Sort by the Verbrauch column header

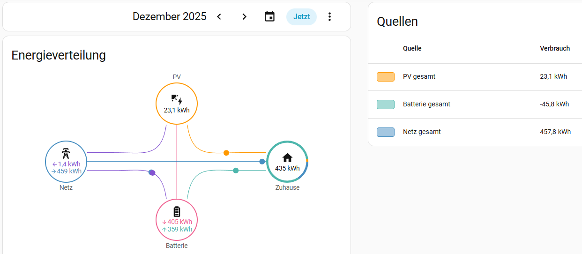pyautogui.click(x=555, y=48)
